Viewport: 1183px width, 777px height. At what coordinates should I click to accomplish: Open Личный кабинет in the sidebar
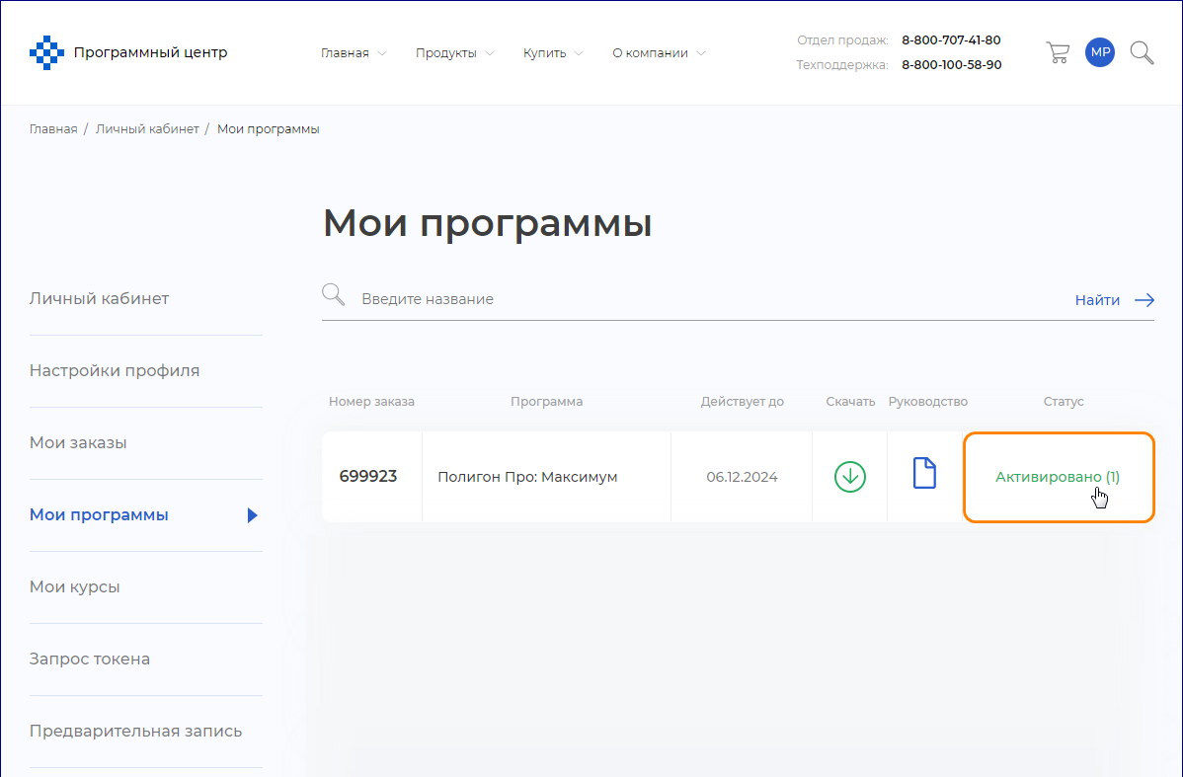pos(99,298)
